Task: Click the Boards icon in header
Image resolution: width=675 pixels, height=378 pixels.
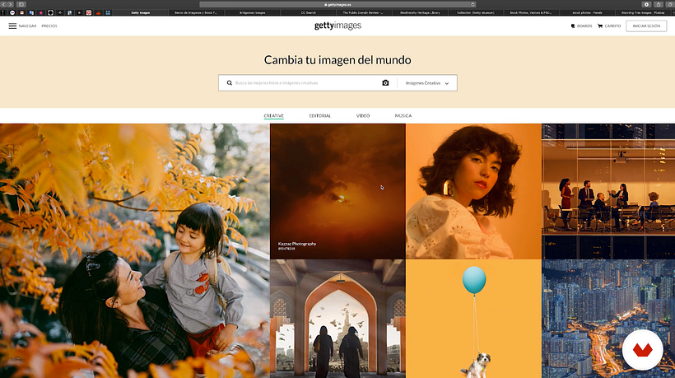Action: point(573,26)
